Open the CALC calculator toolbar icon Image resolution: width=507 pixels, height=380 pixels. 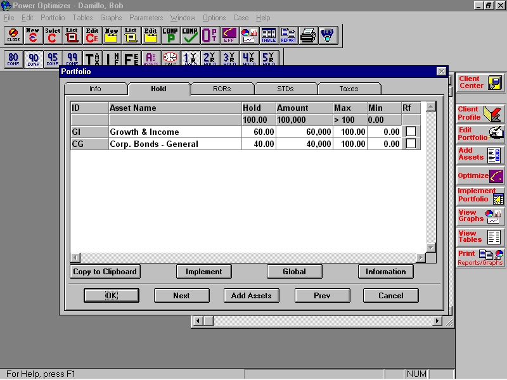[170, 58]
